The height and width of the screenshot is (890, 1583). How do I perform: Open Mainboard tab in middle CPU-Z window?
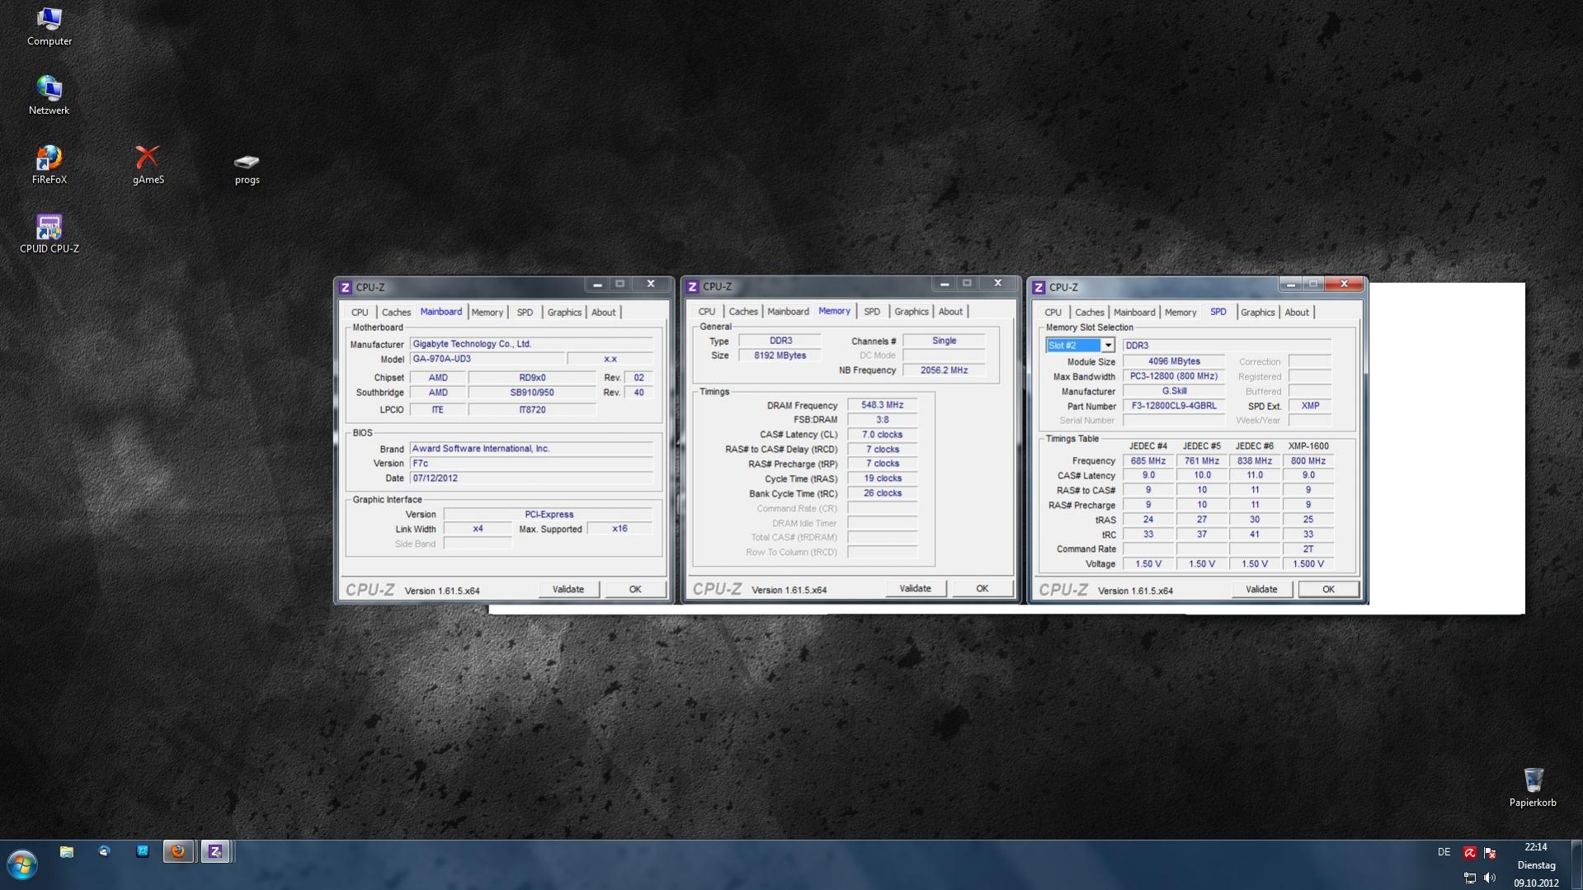788,312
